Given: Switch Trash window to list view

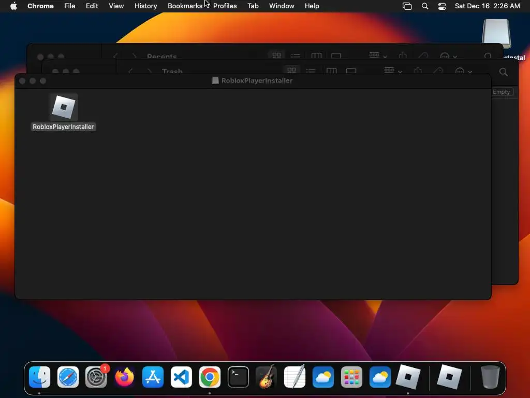Looking at the screenshot, I should [x=311, y=70].
